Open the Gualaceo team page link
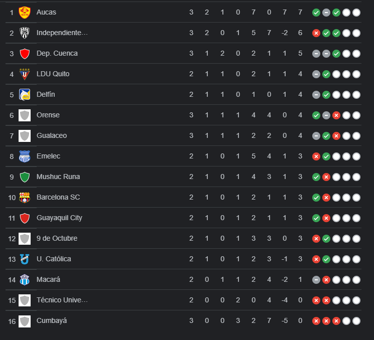 pyautogui.click(x=52, y=135)
